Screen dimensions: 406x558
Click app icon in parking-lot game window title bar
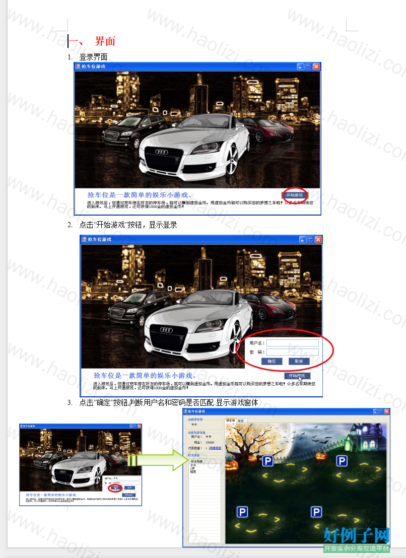click(185, 411)
